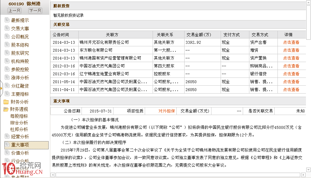Open the 涨停分析 sidebar label
This screenshot has width=311, height=178.
click(x=20, y=78)
